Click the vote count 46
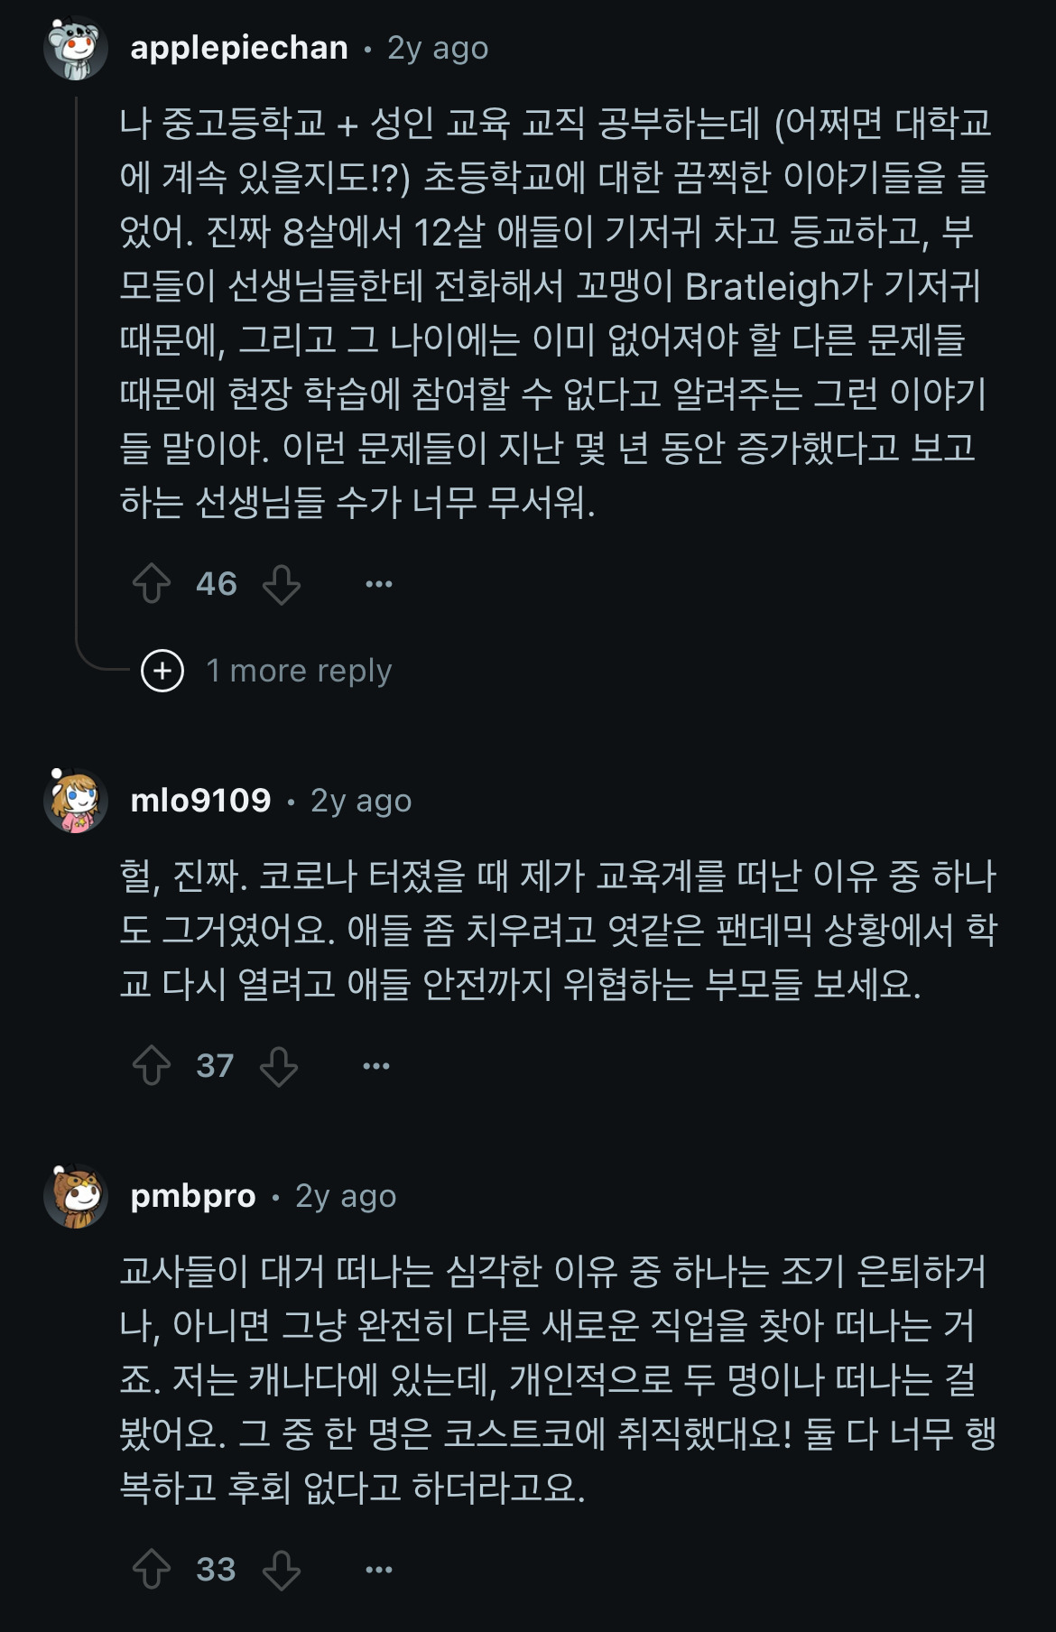 216,585
